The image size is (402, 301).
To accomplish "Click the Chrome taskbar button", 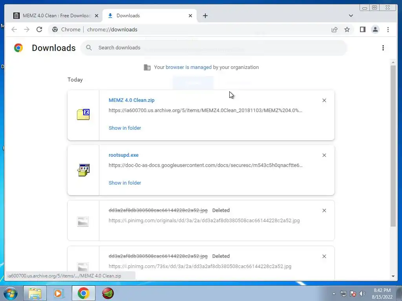I will click(83, 294).
